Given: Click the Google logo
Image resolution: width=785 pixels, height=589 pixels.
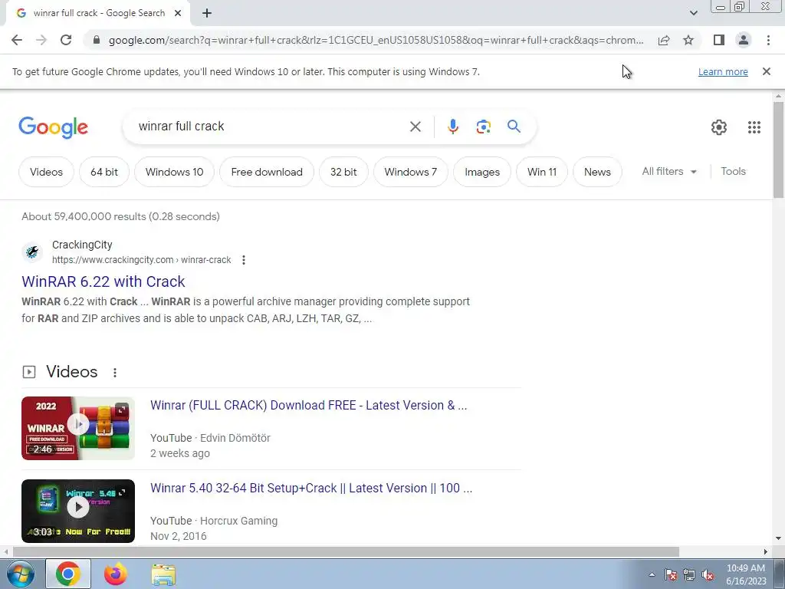Looking at the screenshot, I should (53, 127).
